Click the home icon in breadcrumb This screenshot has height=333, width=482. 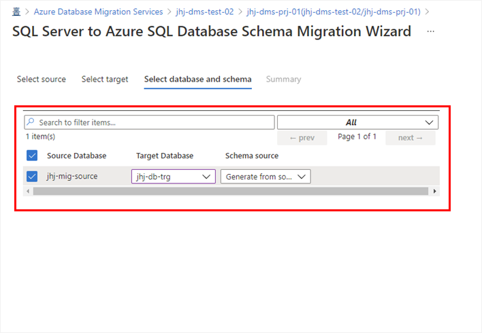[x=16, y=12]
